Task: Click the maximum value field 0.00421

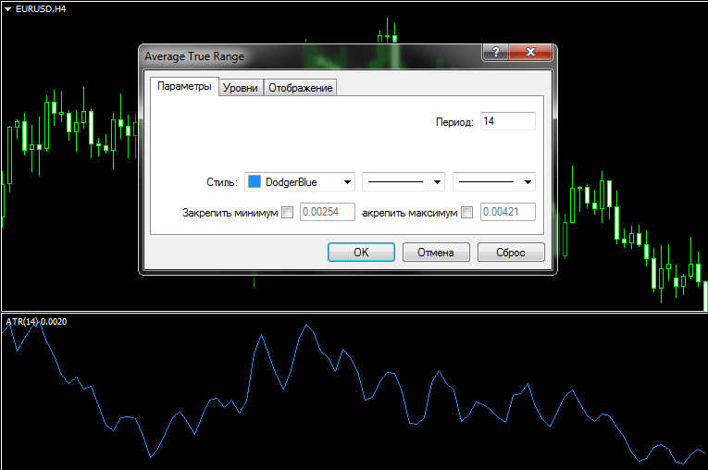Action: click(x=507, y=213)
